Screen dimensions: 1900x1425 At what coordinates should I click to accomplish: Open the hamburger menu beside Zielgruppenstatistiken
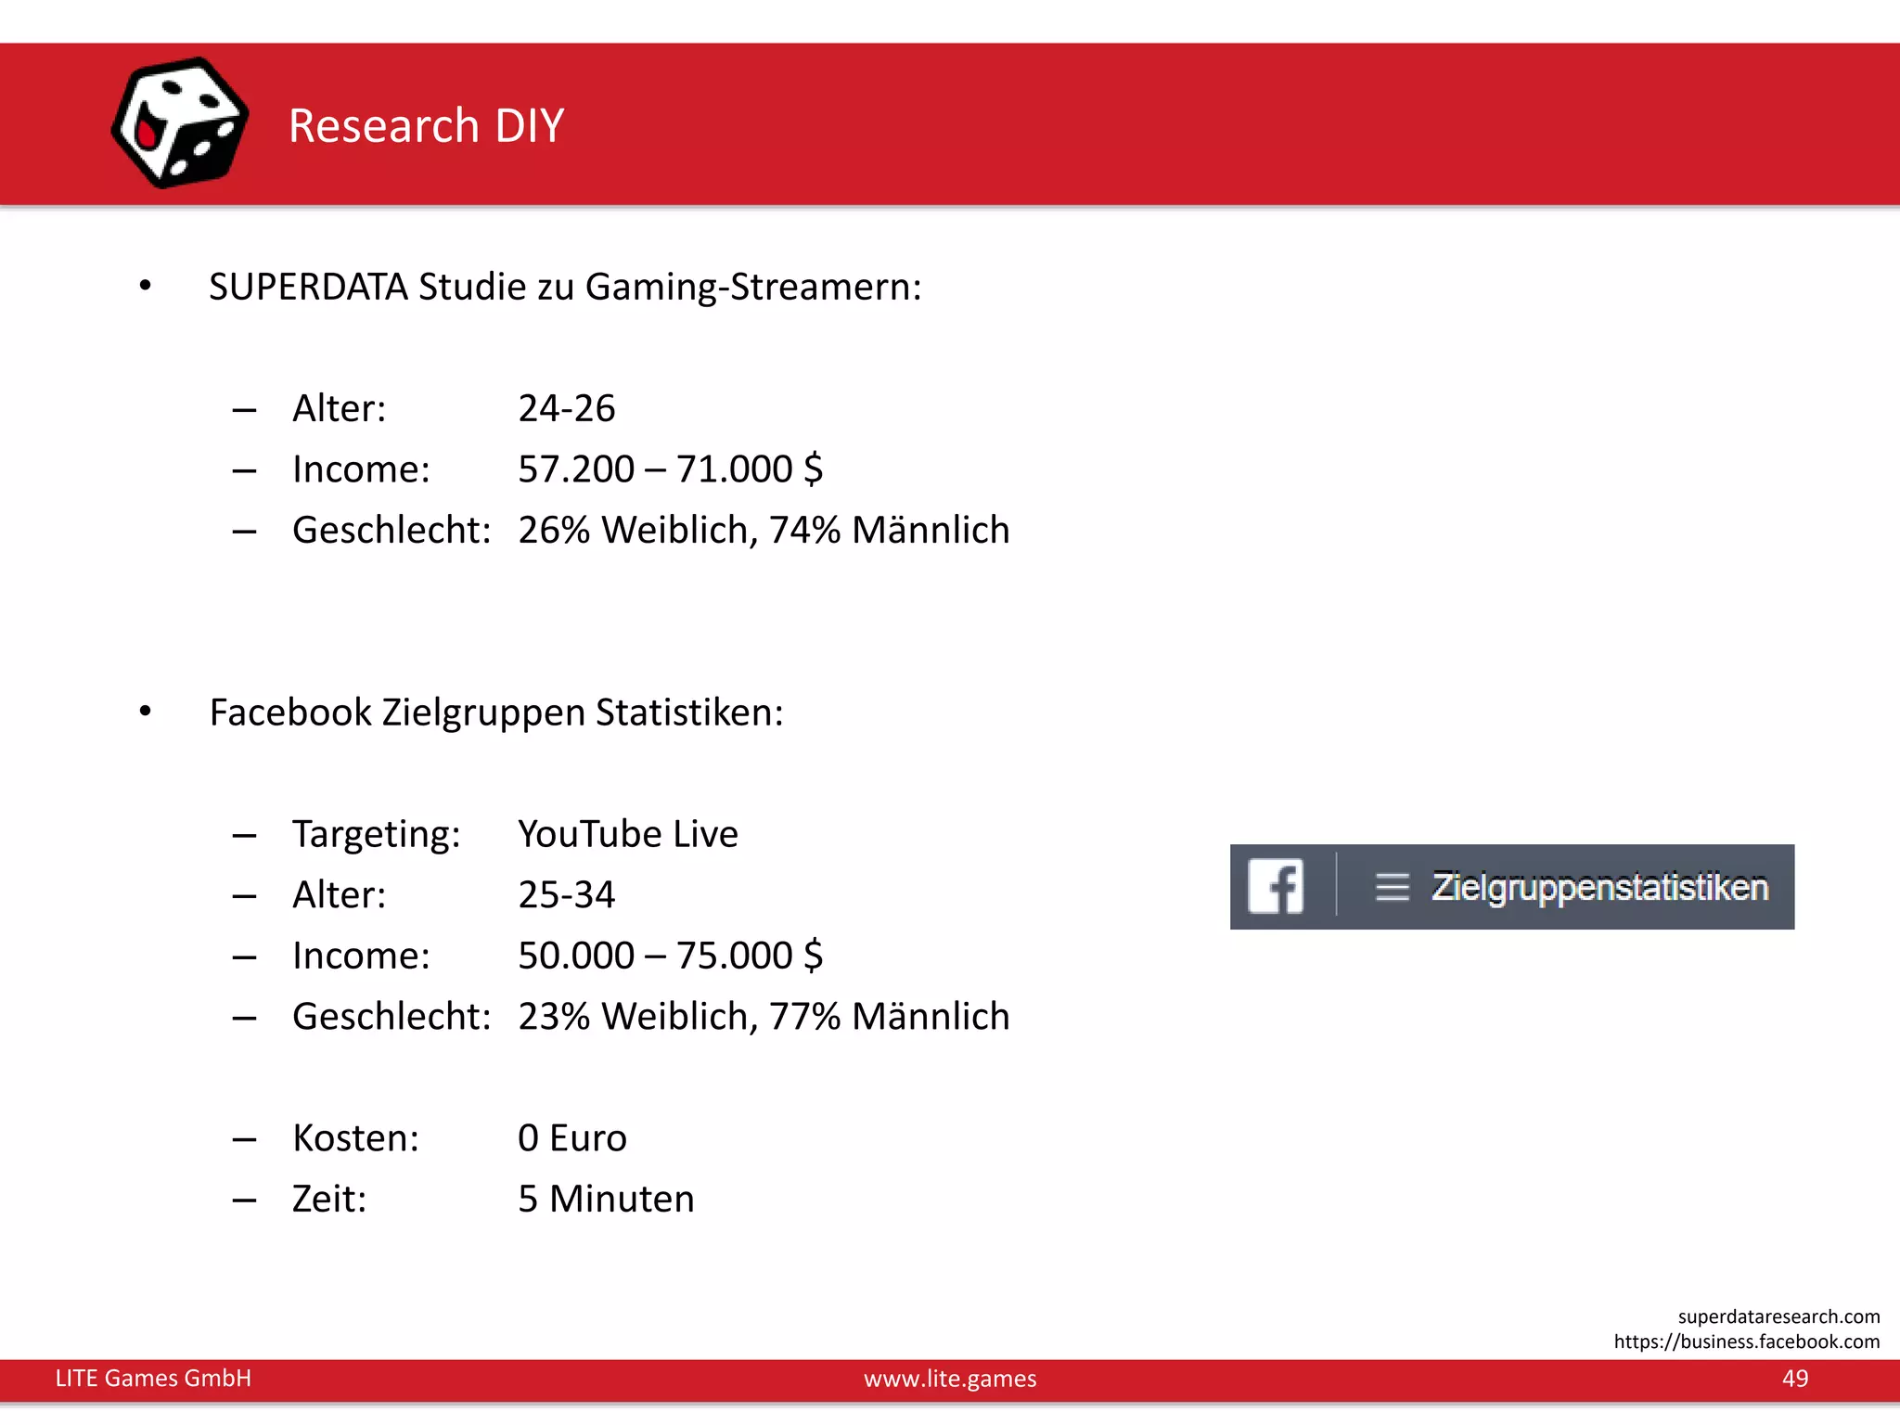coord(1392,887)
